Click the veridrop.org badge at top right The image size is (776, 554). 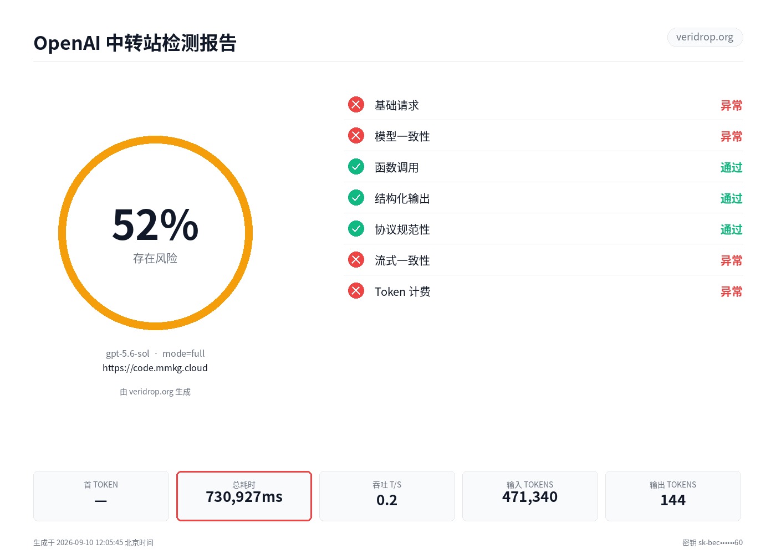[705, 37]
